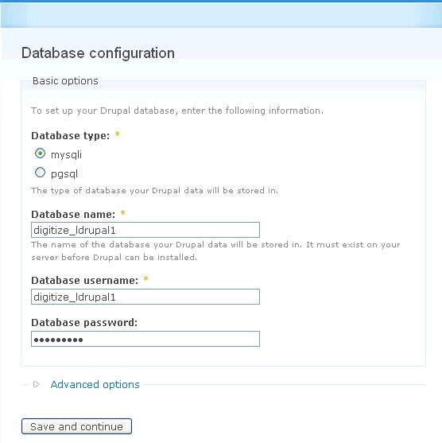Click the asterisk next to Database username
Screen dimensions: 442x443
(x=145, y=279)
